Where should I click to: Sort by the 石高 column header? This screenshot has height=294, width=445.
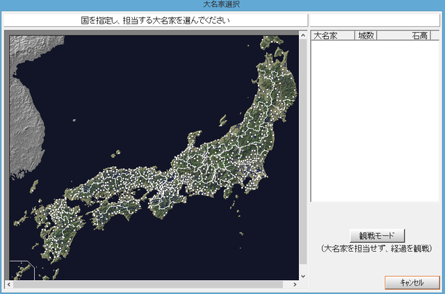(403, 35)
